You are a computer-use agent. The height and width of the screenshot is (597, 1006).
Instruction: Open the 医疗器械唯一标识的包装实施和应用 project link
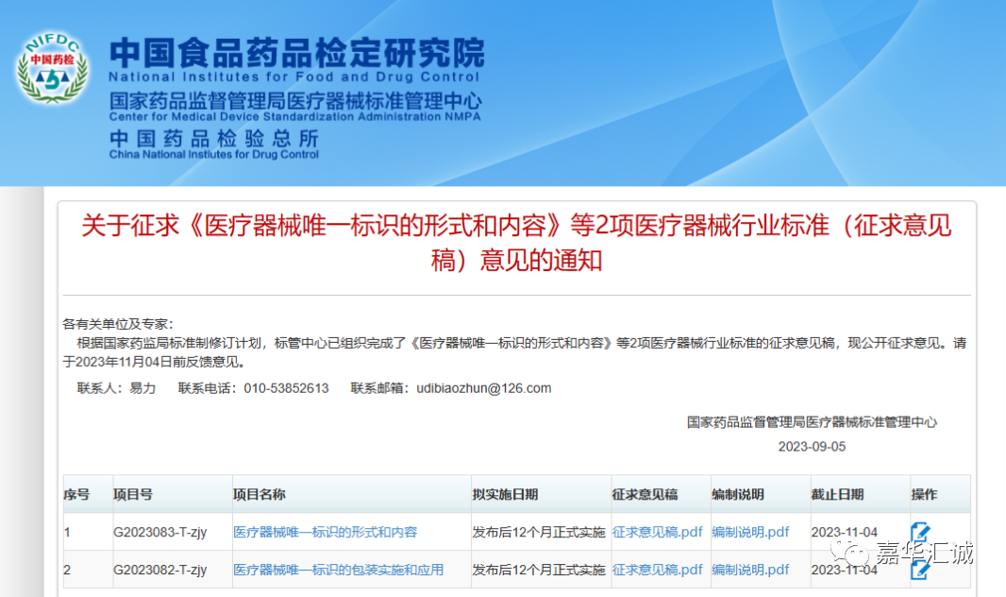coord(338,570)
